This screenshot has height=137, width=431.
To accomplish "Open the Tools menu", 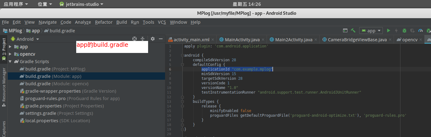I will [148, 22].
